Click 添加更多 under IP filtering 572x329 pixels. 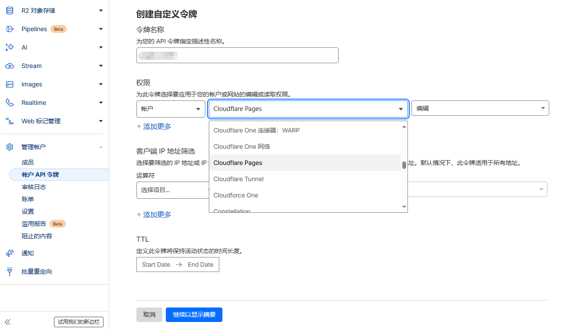pos(154,215)
